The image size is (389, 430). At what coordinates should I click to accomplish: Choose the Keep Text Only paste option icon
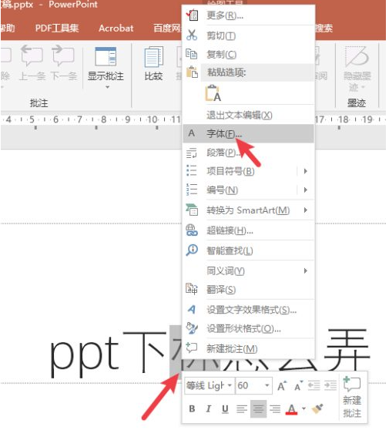pos(213,93)
